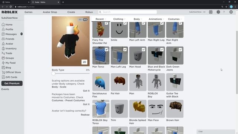Viewport: 238px width, 134px height.
Task: Uncheck Dark Green Jeans item
Action: click(x=180, y=50)
